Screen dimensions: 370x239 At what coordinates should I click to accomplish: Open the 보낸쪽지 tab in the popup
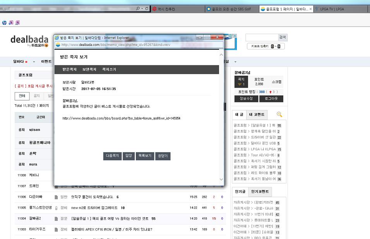click(89, 69)
